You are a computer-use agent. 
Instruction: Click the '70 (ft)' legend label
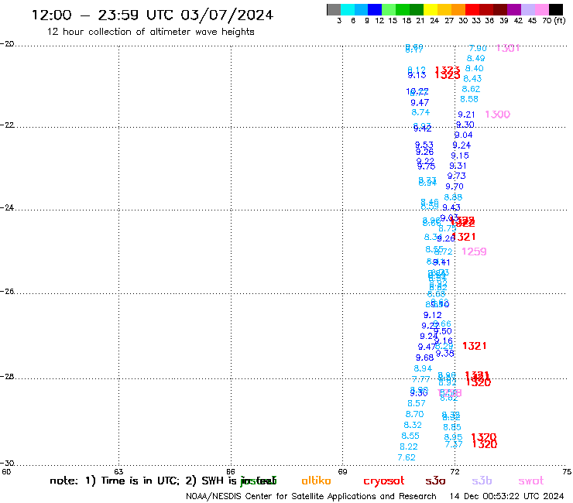(554, 21)
